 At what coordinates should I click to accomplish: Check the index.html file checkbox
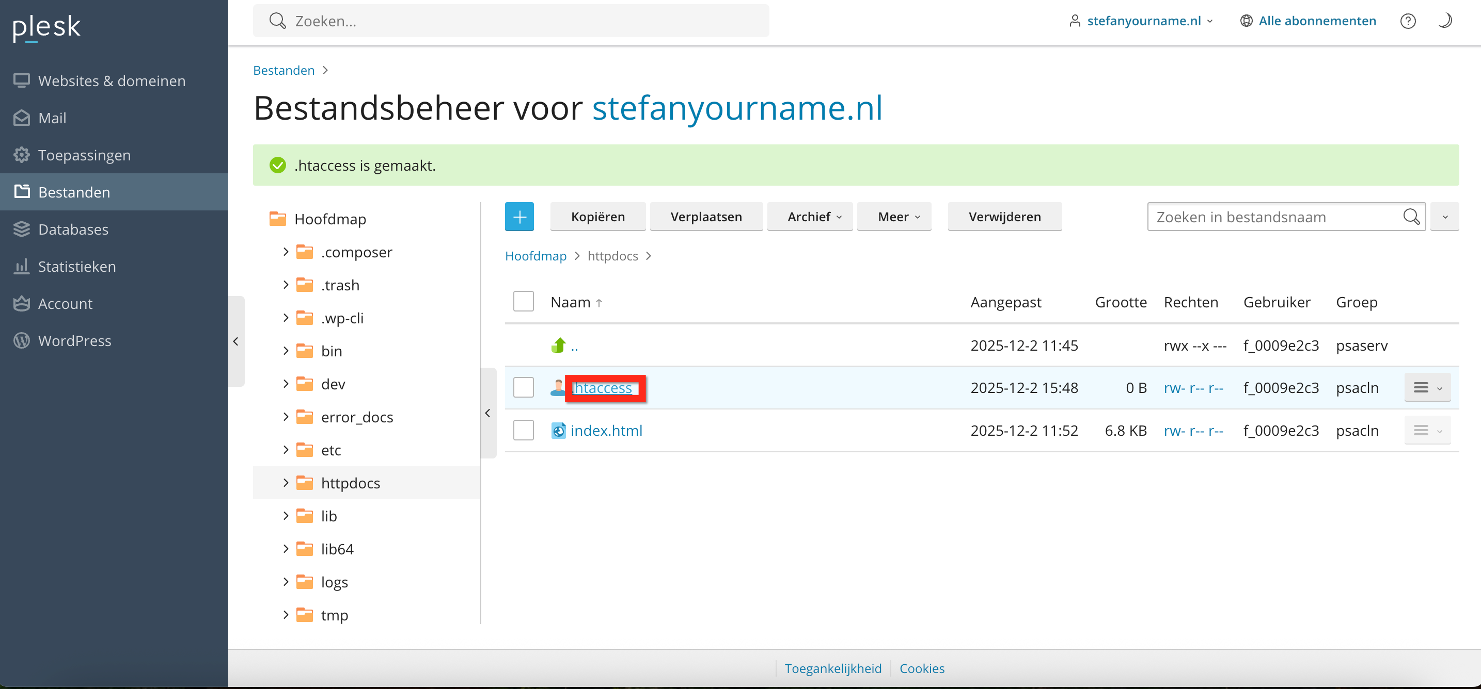[x=523, y=430]
